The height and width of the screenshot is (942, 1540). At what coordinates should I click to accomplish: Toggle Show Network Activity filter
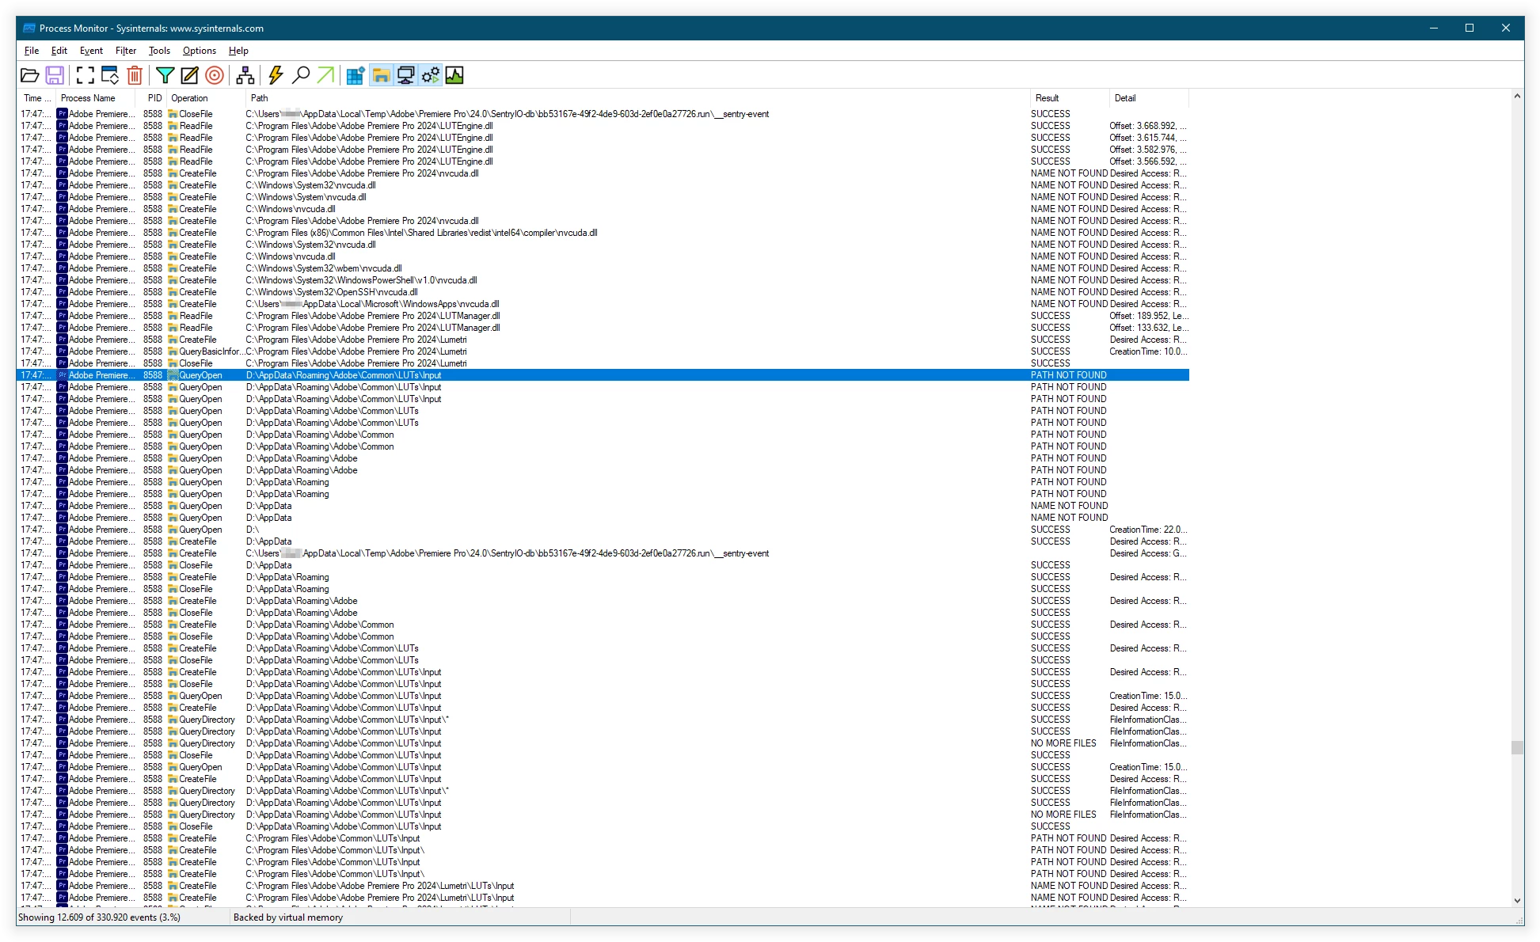[x=405, y=75]
